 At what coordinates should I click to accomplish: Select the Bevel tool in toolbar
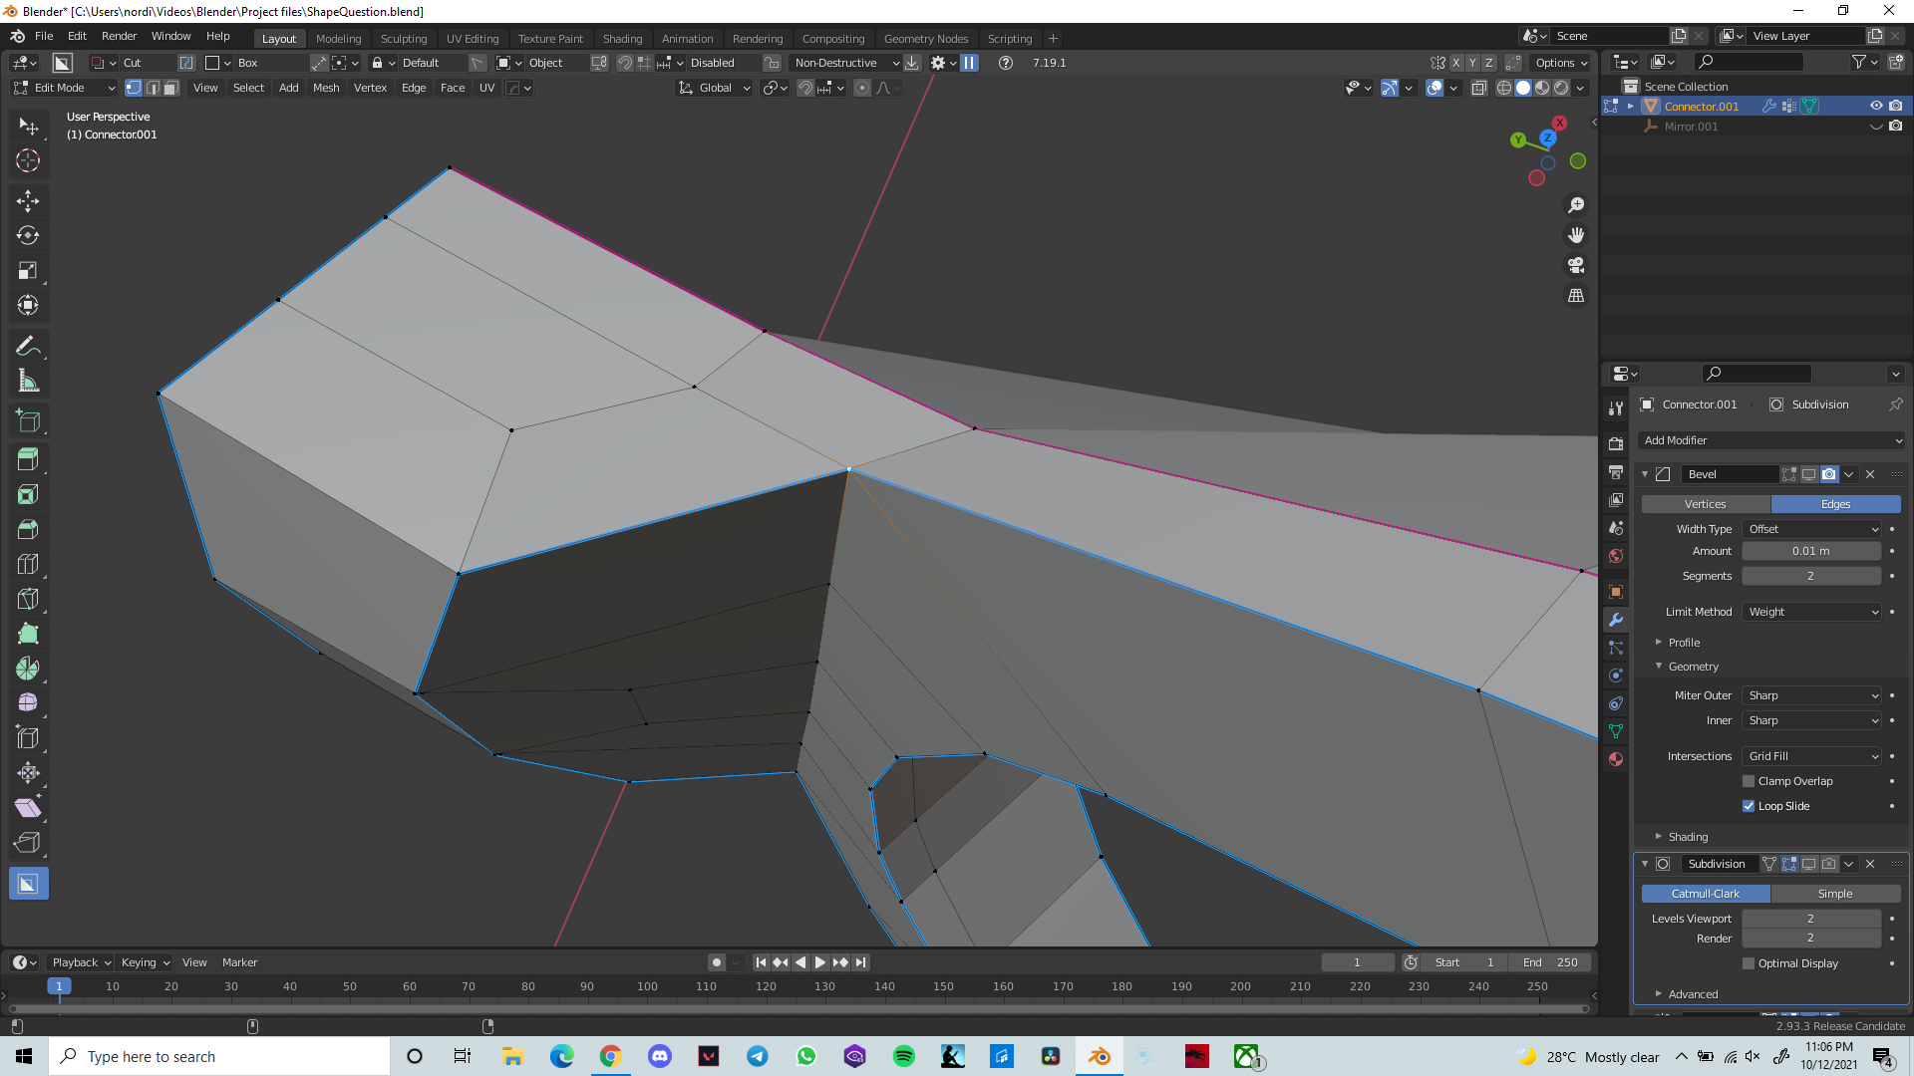pos(28,529)
